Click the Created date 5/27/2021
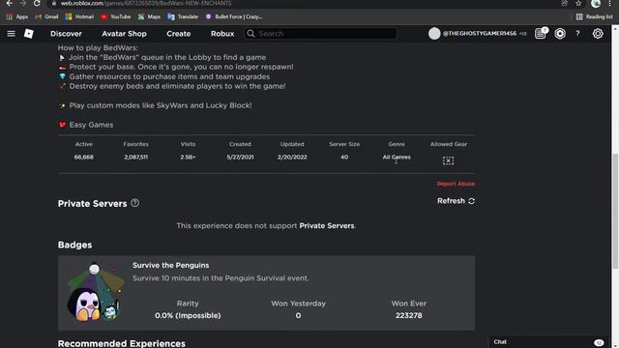Viewport: 619px width, 348px height. coord(240,157)
